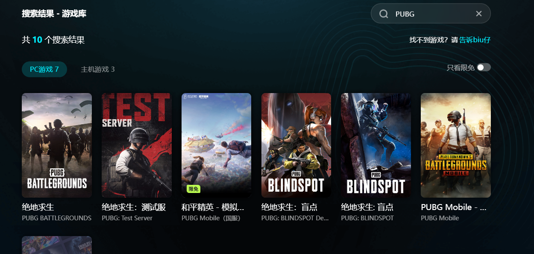Click the 绝地求生 title under first cover
534x254 pixels.
click(x=38, y=207)
